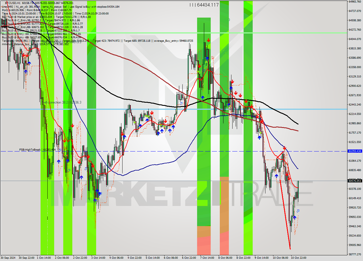Click the 'ATR:381.952' text
The image size is (363, 261).
click(x=61, y=44)
